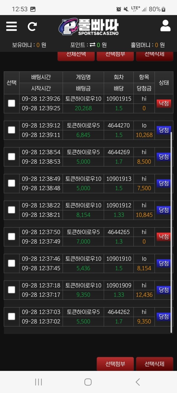Tap the 보유머니 balance display

click(x=29, y=45)
